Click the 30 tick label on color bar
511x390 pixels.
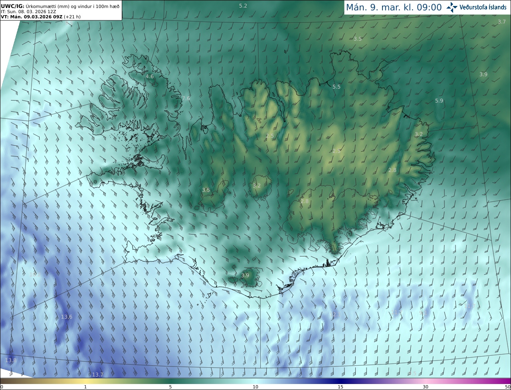pyautogui.click(x=426, y=387)
